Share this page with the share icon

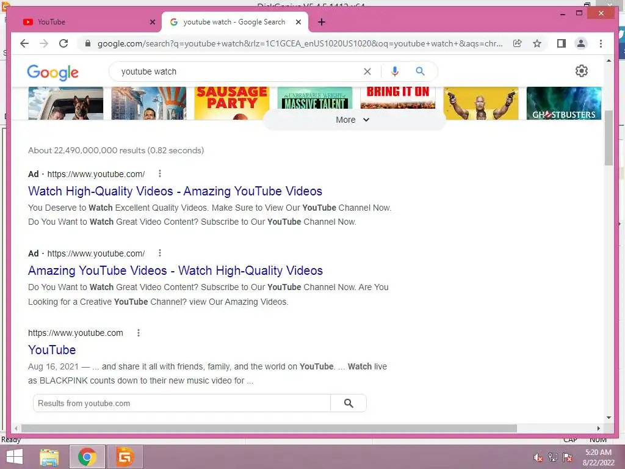point(518,43)
